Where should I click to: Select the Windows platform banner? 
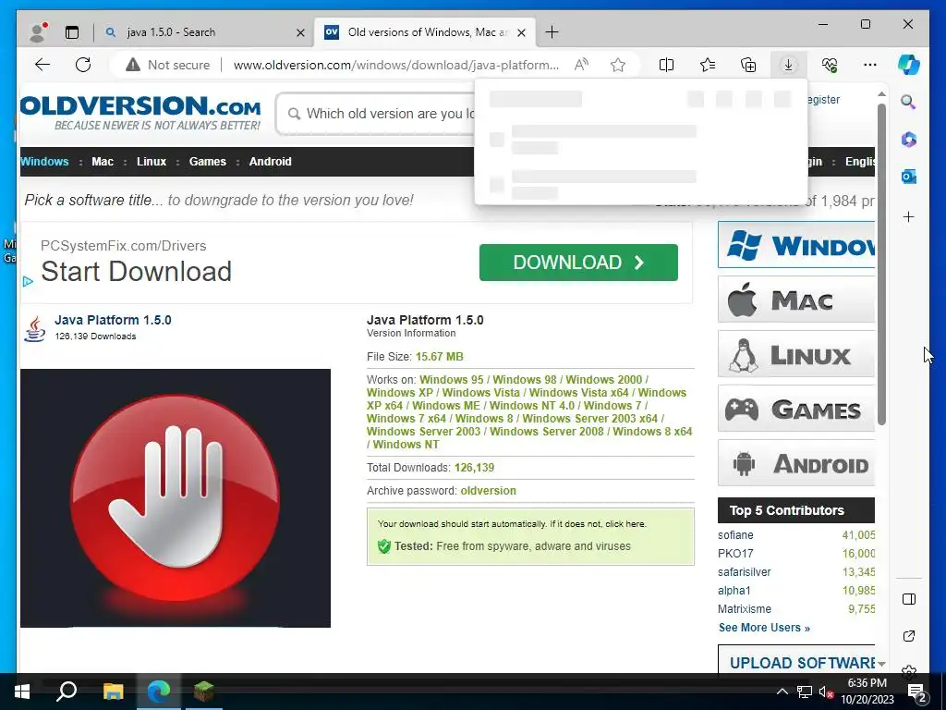[796, 244]
